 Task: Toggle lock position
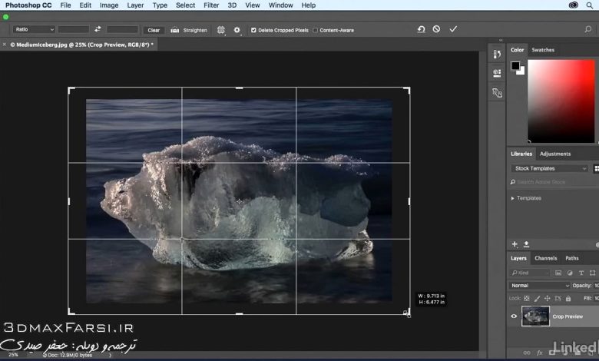click(x=548, y=298)
